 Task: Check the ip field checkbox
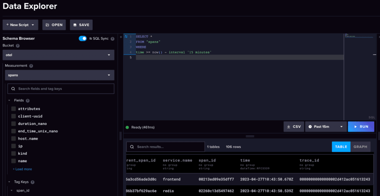tap(14, 146)
